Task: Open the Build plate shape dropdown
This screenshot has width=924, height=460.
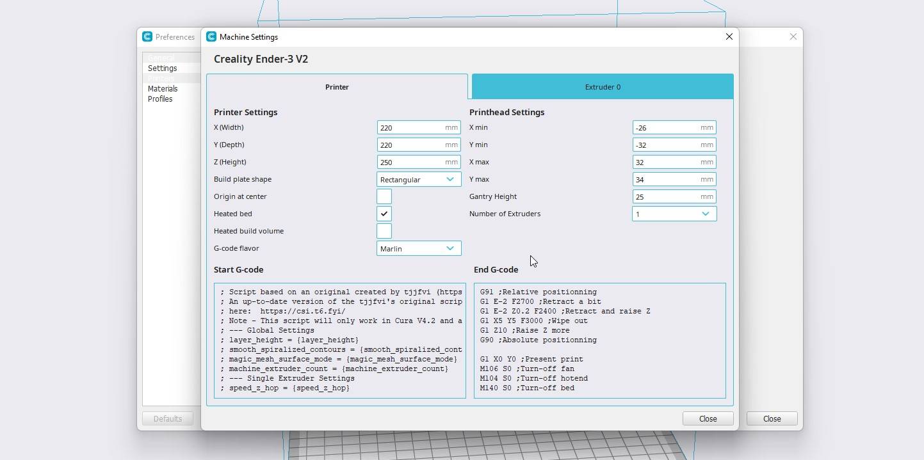Action: (x=419, y=179)
